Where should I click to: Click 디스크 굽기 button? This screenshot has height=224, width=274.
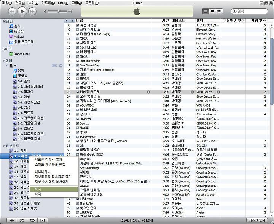(x=257, y=220)
